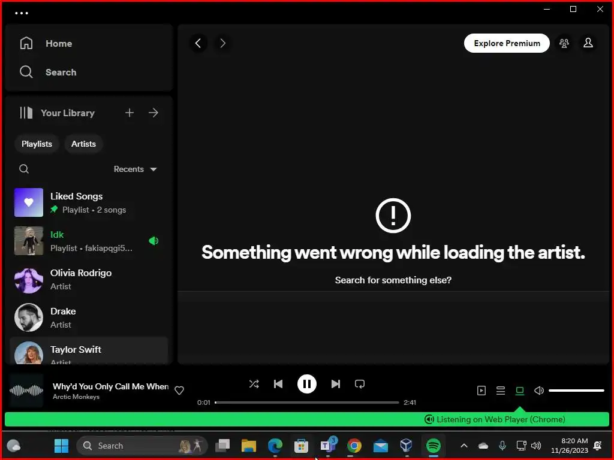The height and width of the screenshot is (460, 614).
Task: Open the Liked Songs playlist
Action: coord(89,202)
